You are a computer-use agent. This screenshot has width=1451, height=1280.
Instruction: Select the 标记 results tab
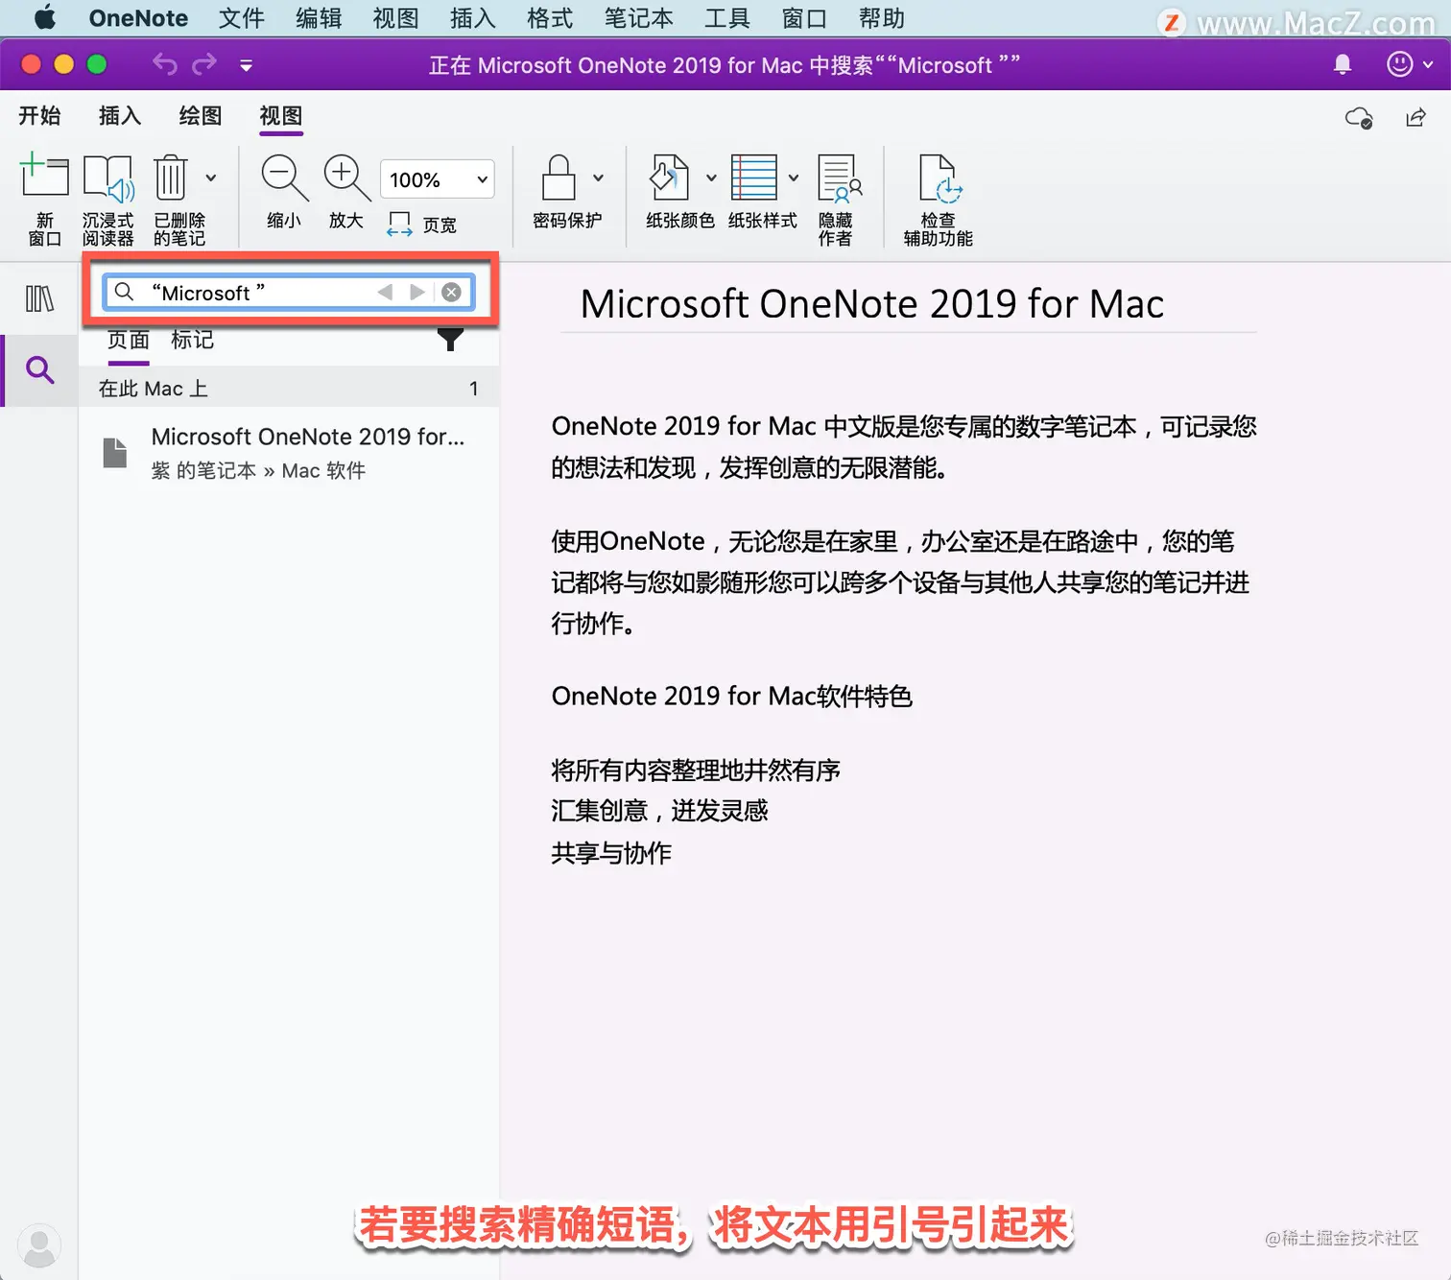[x=192, y=340]
